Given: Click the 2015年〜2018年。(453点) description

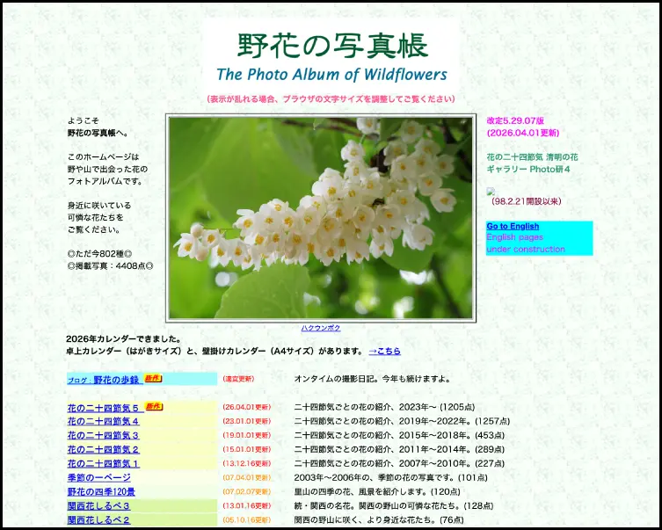Looking at the screenshot, I should (x=399, y=435).
